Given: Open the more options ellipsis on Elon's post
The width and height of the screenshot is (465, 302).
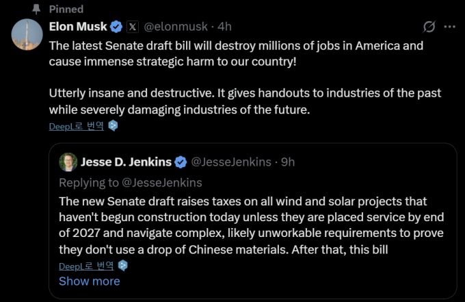Looking at the screenshot, I should click(449, 27).
